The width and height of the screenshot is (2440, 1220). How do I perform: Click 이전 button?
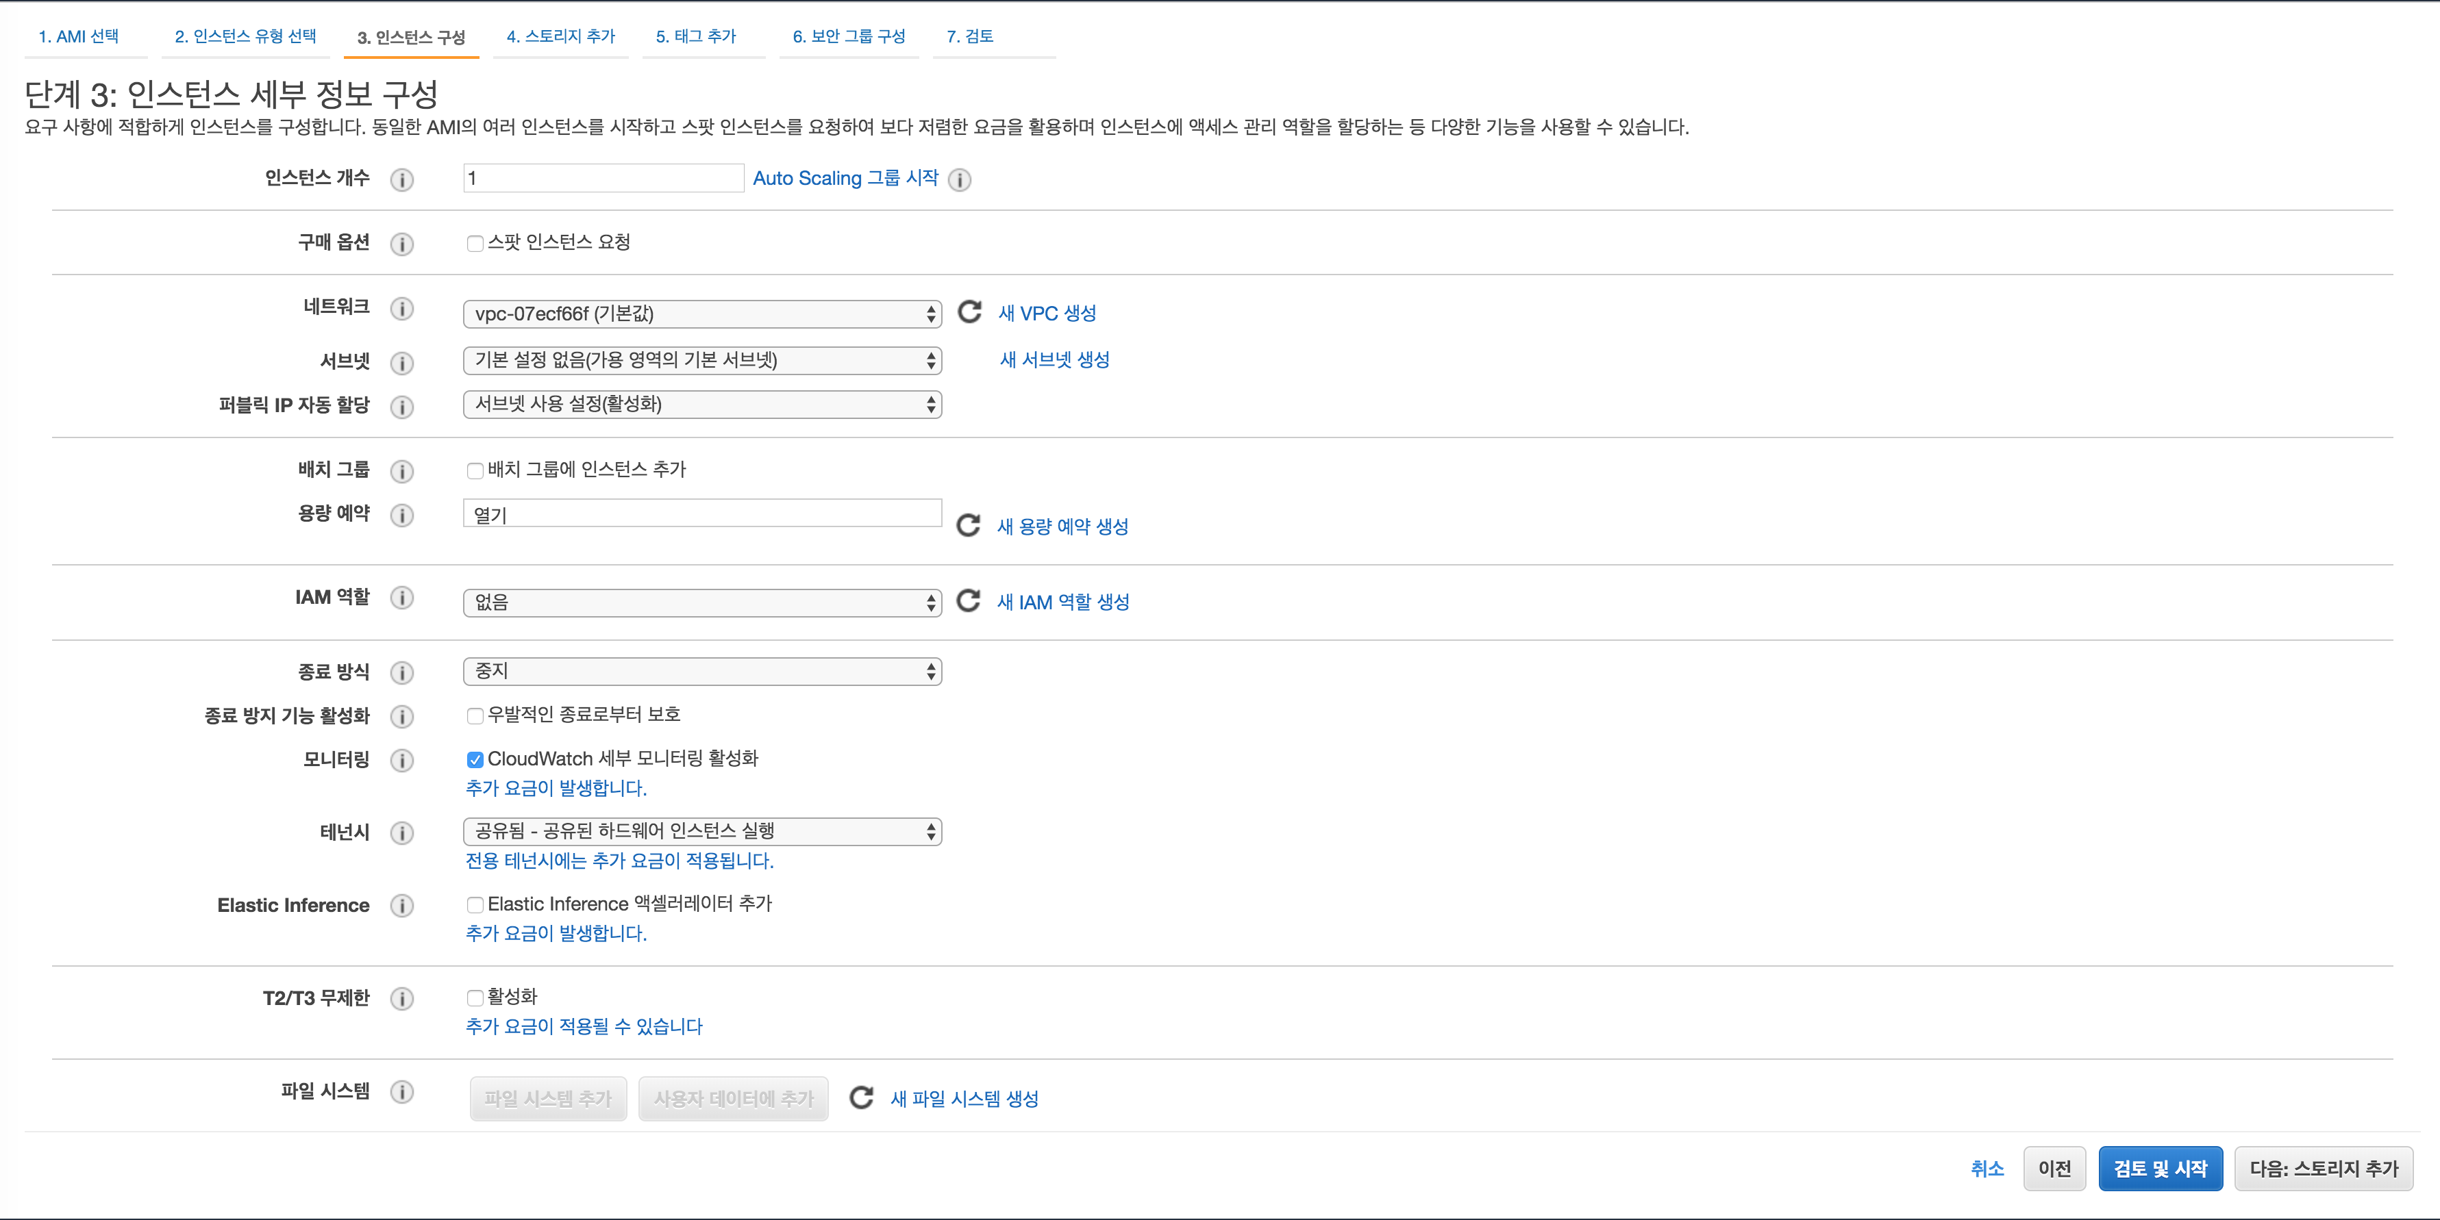(2054, 1169)
